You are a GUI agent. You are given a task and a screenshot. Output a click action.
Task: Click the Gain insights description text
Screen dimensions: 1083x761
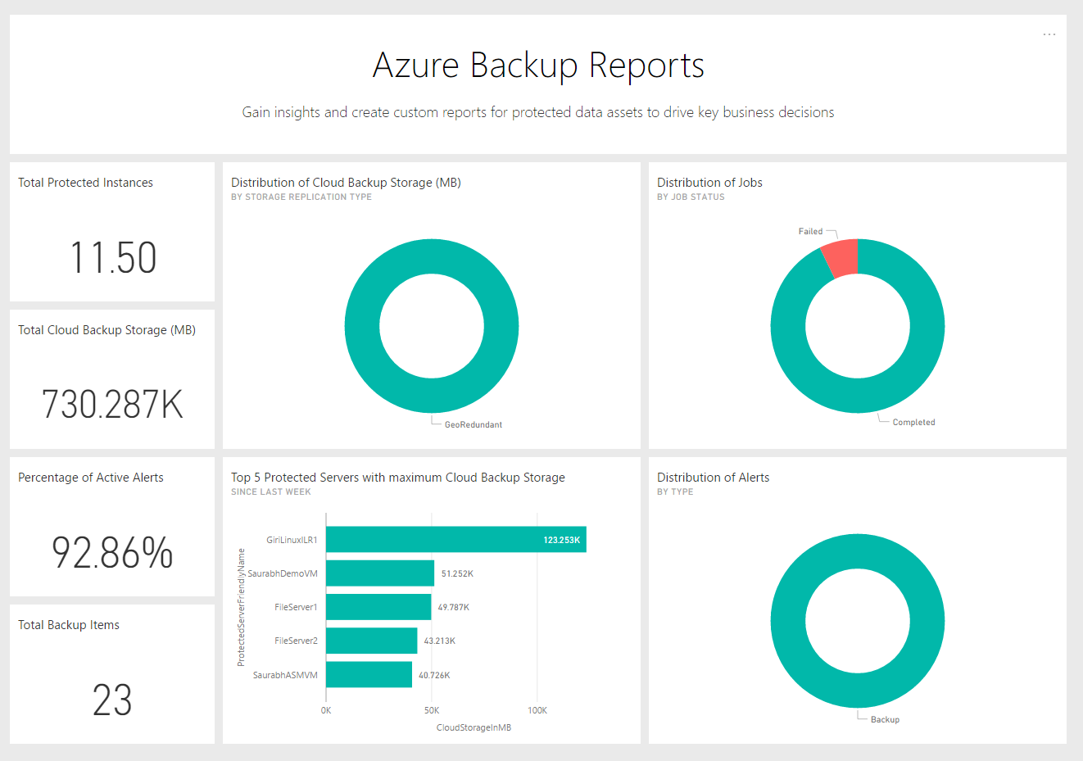(x=538, y=112)
